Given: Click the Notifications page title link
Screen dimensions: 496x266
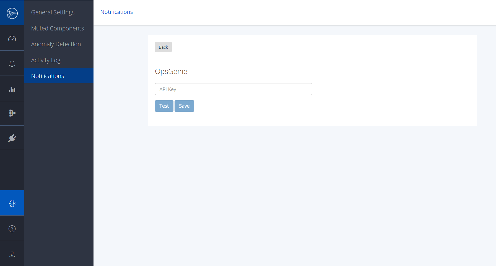Looking at the screenshot, I should (x=117, y=12).
